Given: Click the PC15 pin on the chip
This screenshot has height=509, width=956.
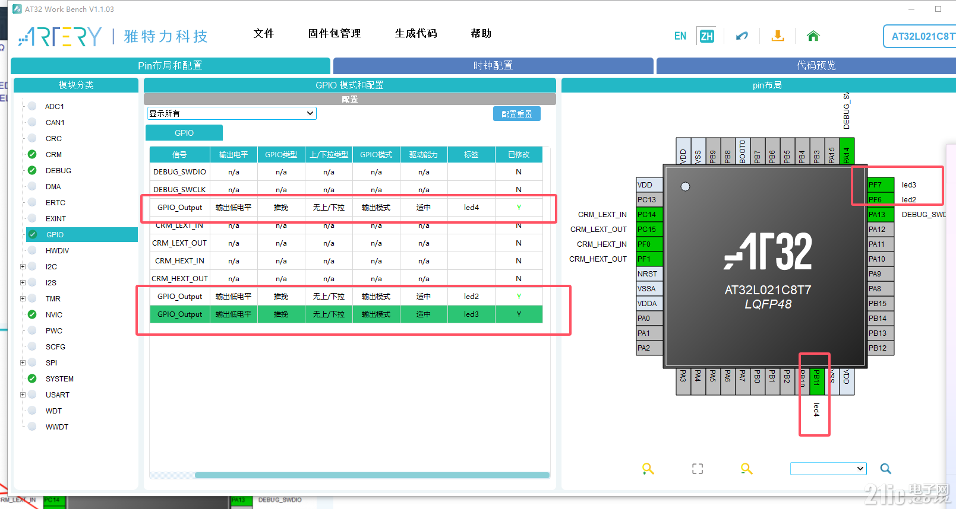Looking at the screenshot, I should coord(649,229).
